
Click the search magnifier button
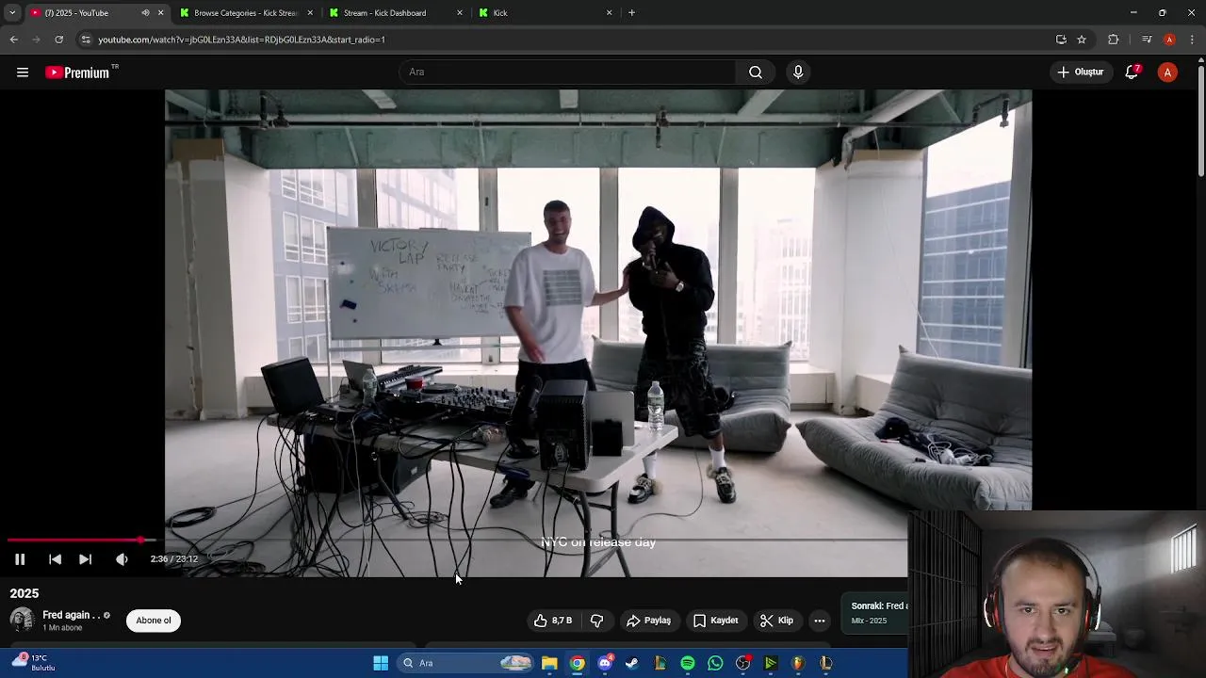[x=756, y=73]
